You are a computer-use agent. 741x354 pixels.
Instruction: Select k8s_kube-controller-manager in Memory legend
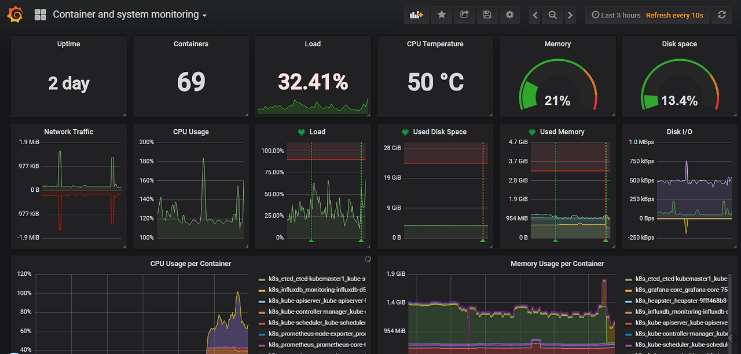tap(681, 334)
